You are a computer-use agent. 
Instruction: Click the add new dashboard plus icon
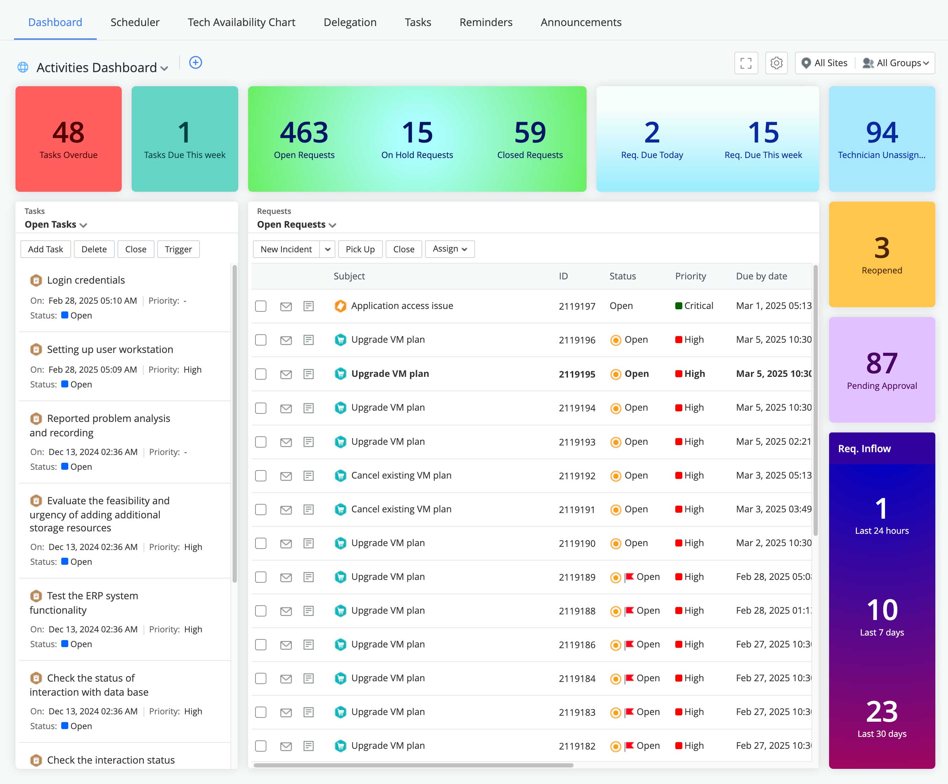click(x=195, y=63)
